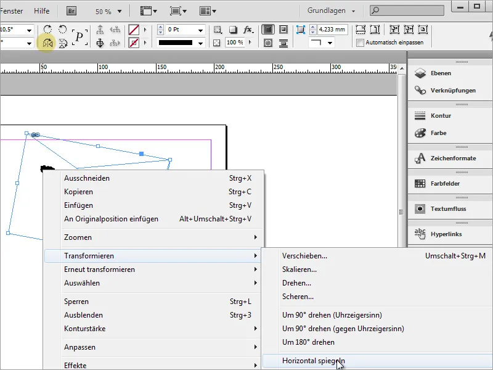Select previous object icon
Screen dimensions: 493x370
click(x=115, y=30)
